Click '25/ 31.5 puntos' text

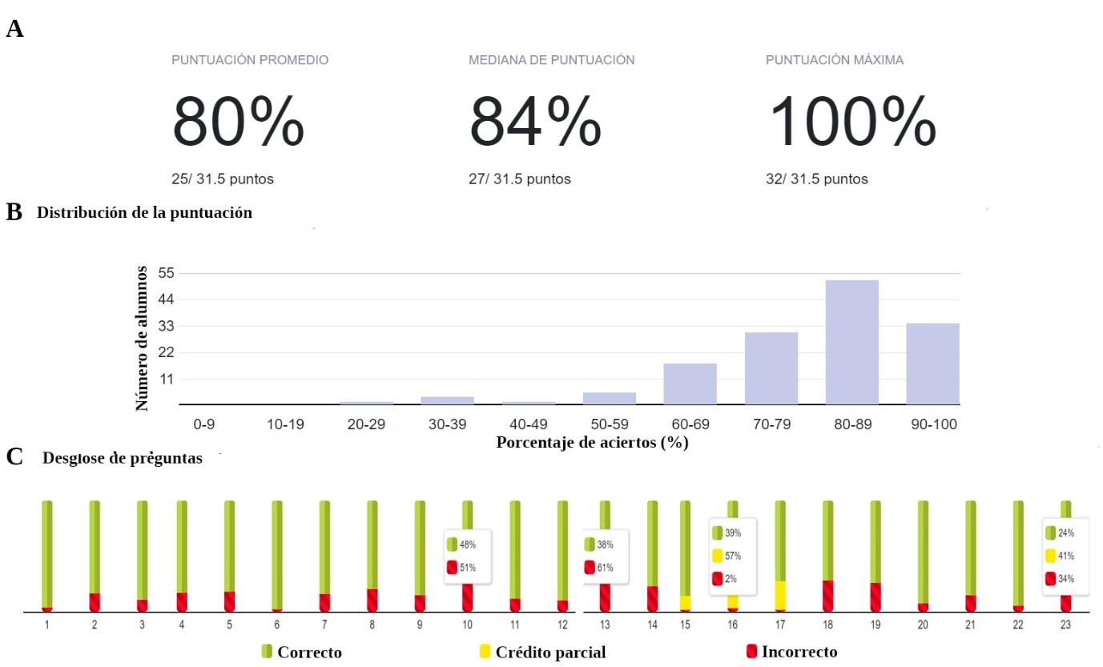pyautogui.click(x=223, y=179)
